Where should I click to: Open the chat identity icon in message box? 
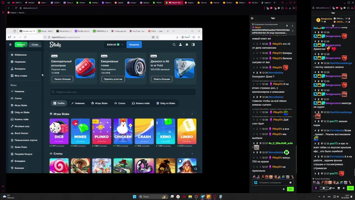(x=256, y=182)
